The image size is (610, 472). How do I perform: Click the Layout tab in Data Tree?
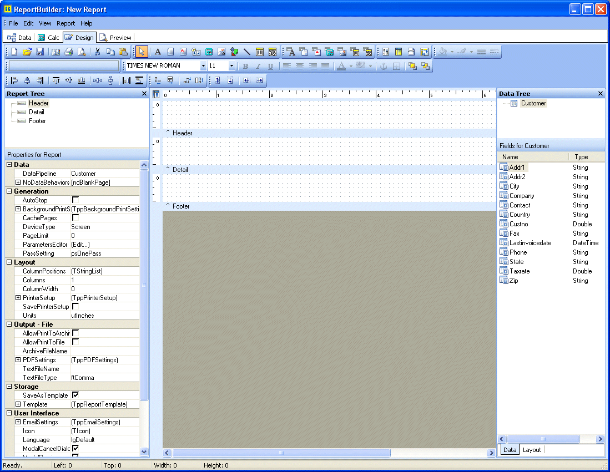tap(531, 450)
